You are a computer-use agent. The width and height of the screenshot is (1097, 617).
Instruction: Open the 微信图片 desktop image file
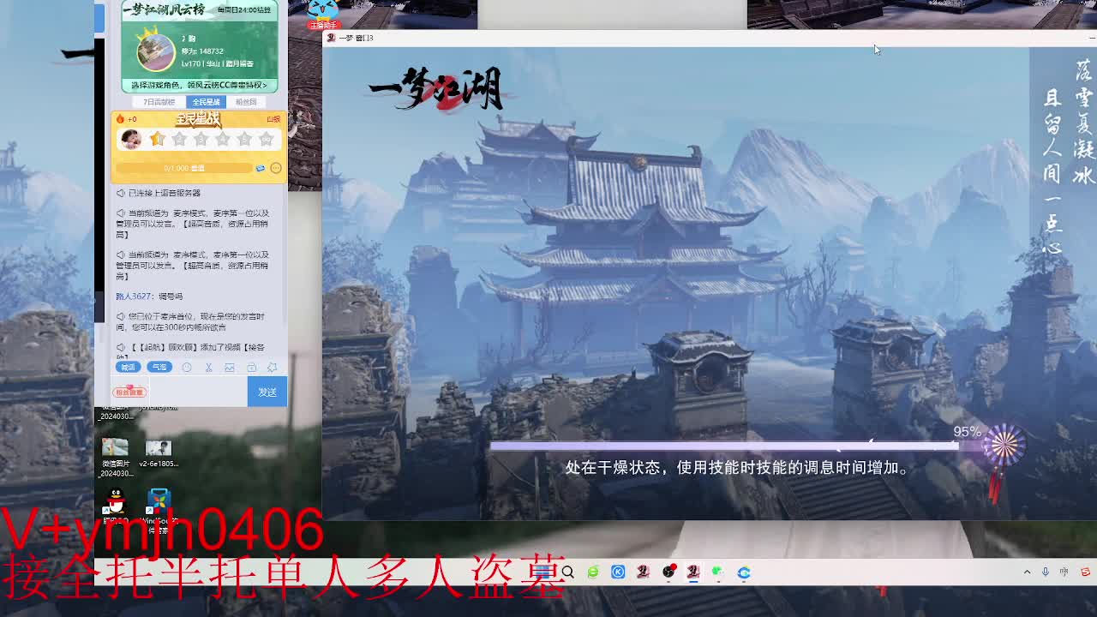(115, 457)
